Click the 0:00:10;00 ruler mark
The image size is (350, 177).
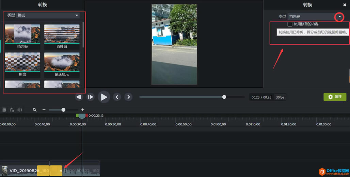click(43, 124)
